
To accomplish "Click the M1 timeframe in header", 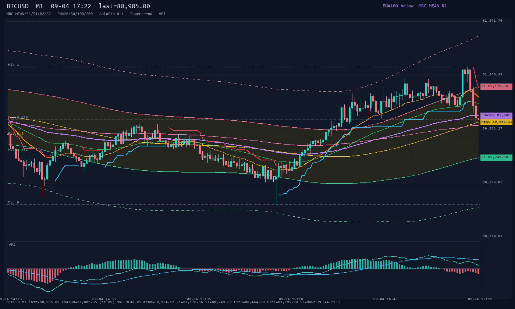I will (39, 6).
